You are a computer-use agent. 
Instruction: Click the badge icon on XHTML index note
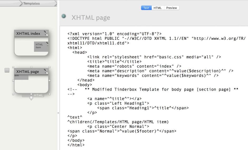click(46, 33)
